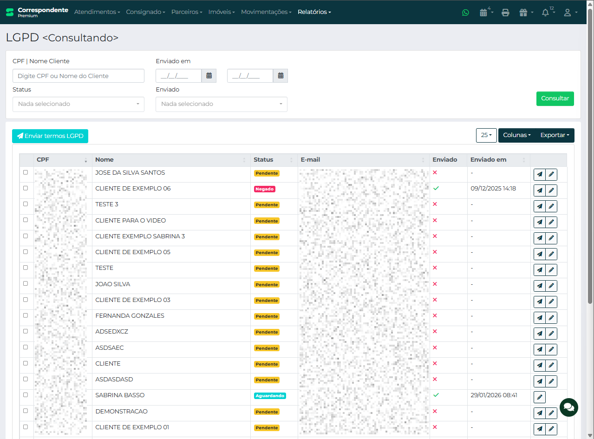Open notifications bell icon
Viewport: 594px width, 439px height.
pyautogui.click(x=546, y=13)
